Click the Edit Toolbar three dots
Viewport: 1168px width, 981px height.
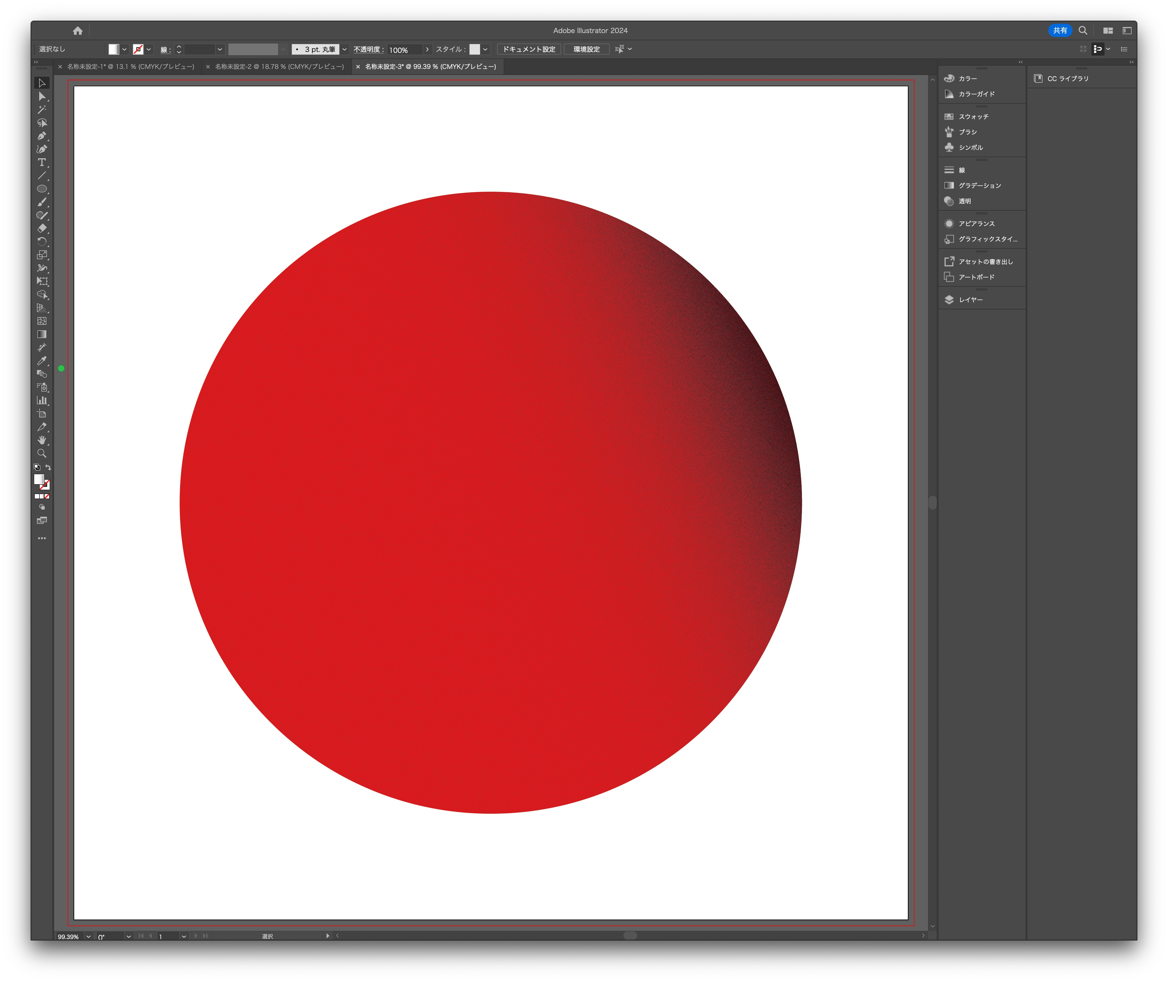point(42,538)
